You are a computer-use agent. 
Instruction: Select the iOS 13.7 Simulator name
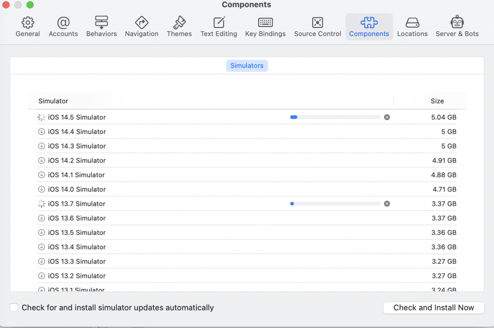click(x=77, y=204)
